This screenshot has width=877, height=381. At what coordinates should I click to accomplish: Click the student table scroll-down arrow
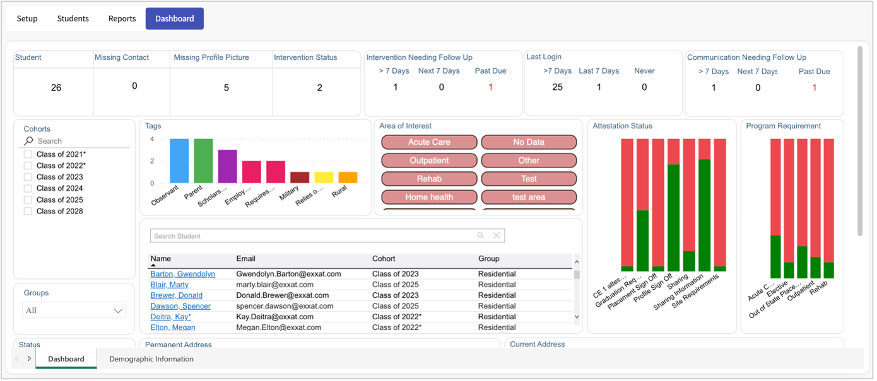pos(576,316)
